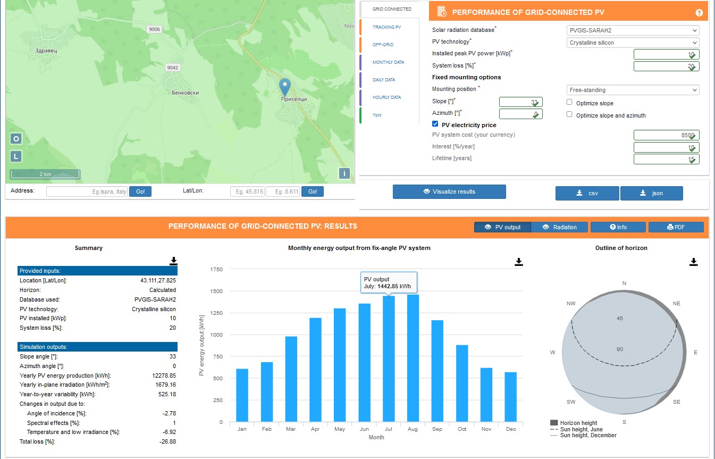Download the Summary data via arrow icon

pos(173,261)
